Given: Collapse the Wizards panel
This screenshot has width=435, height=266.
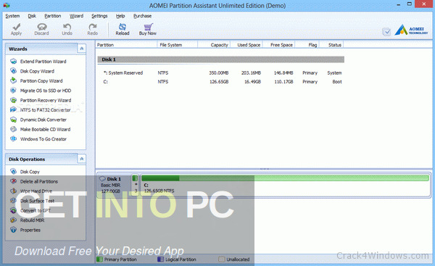Looking at the screenshot, I should pos(81,49).
